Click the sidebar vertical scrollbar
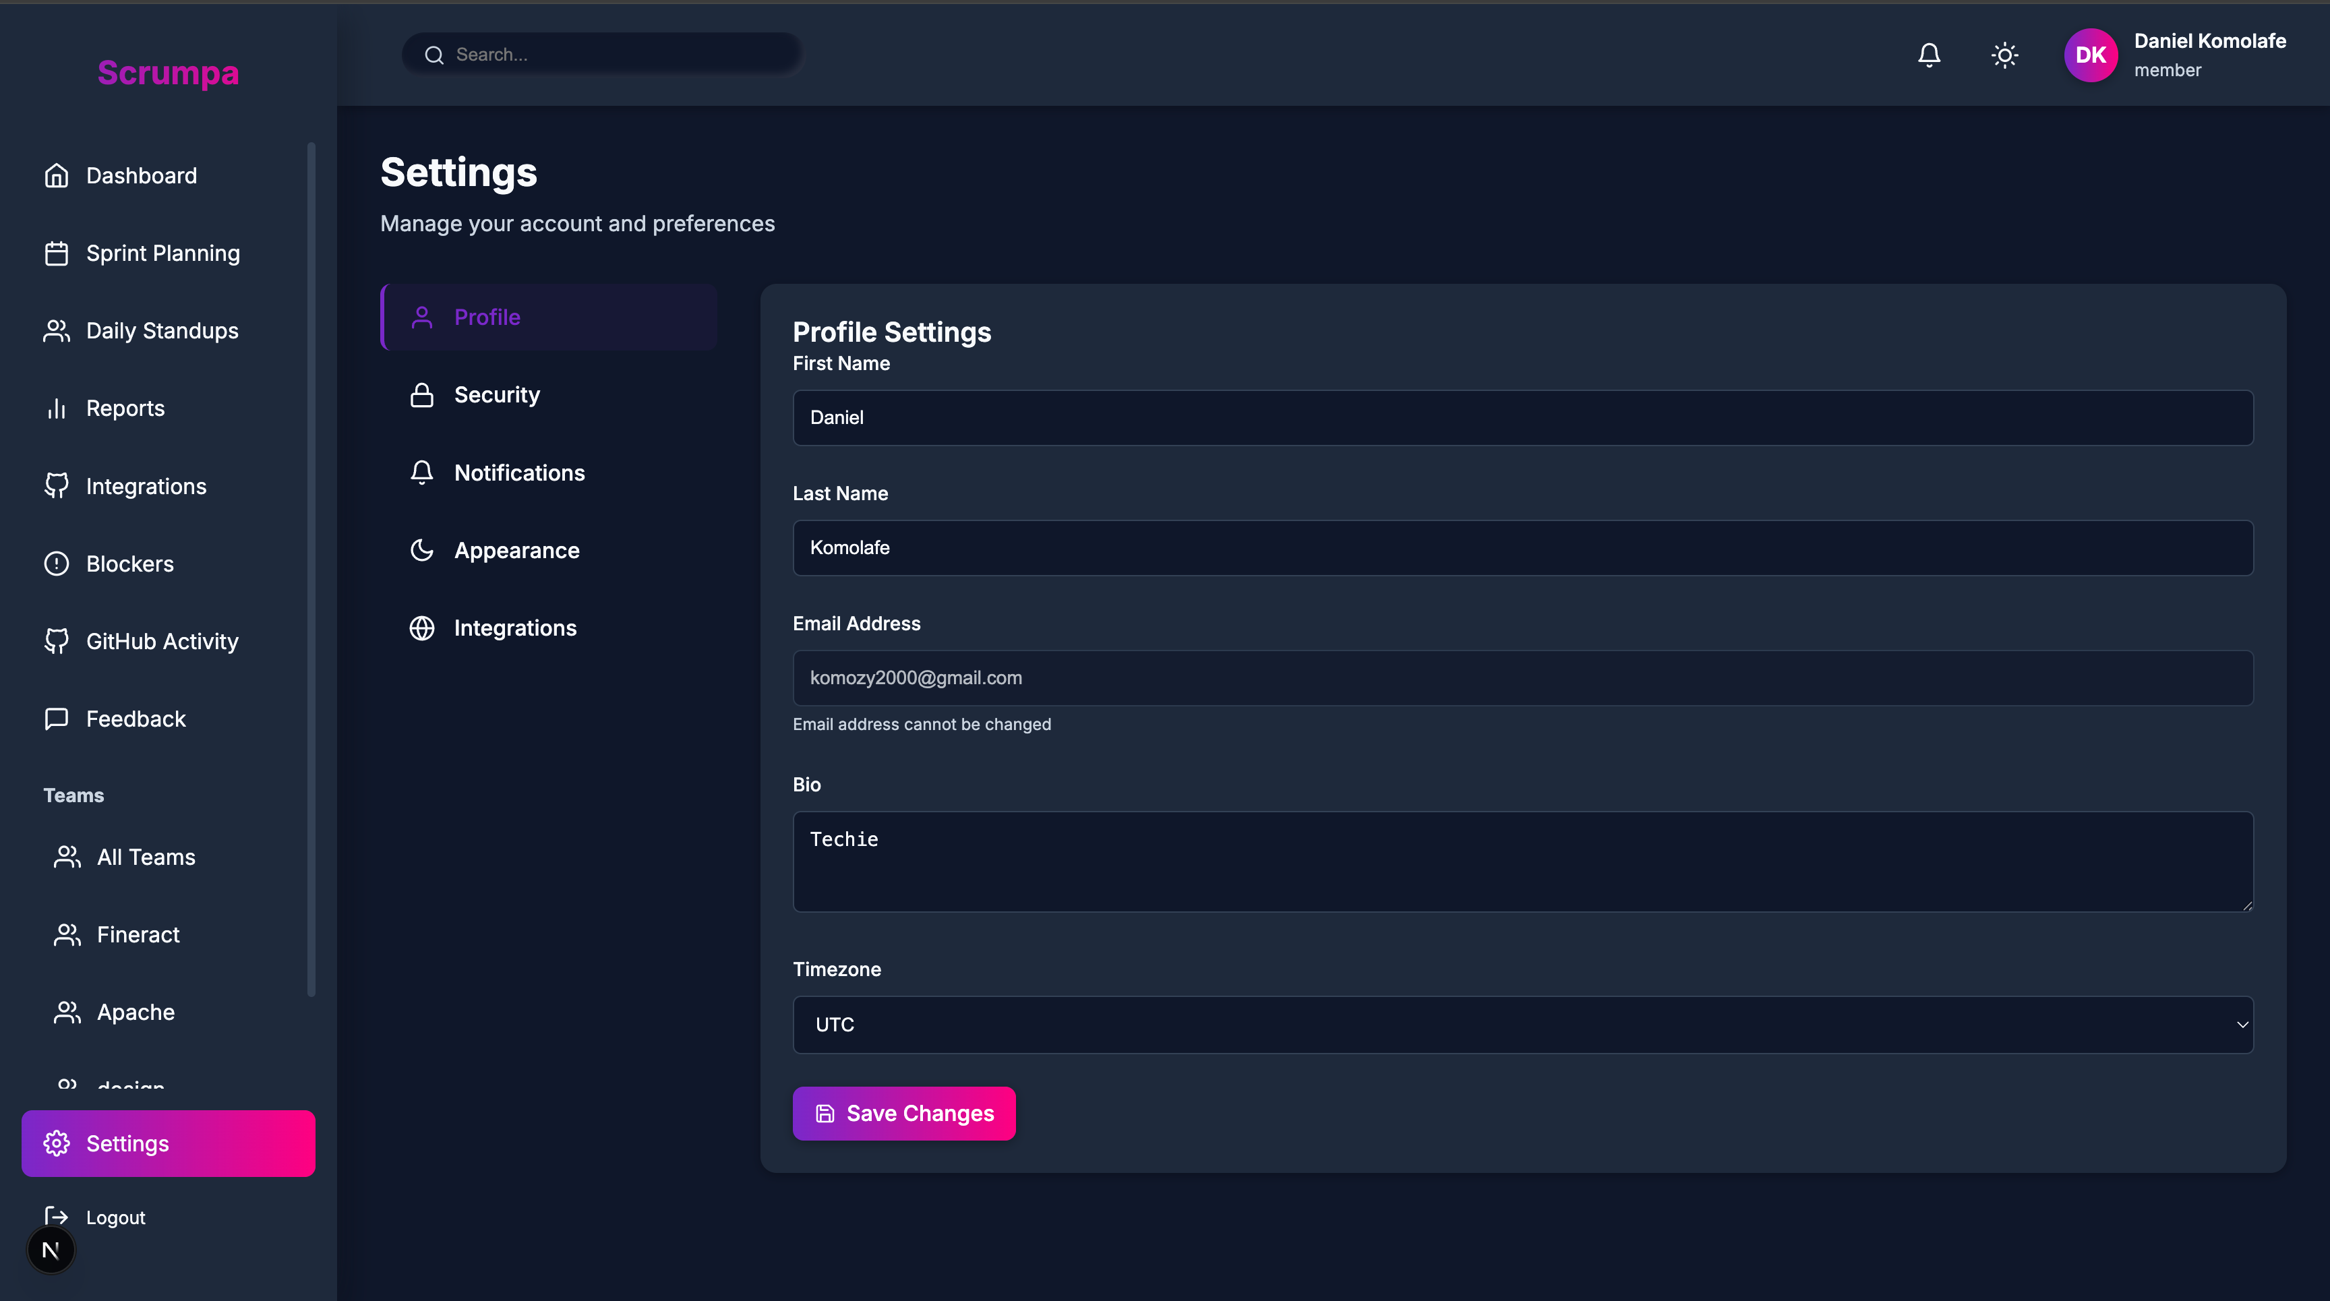This screenshot has height=1301, width=2330. [311, 570]
